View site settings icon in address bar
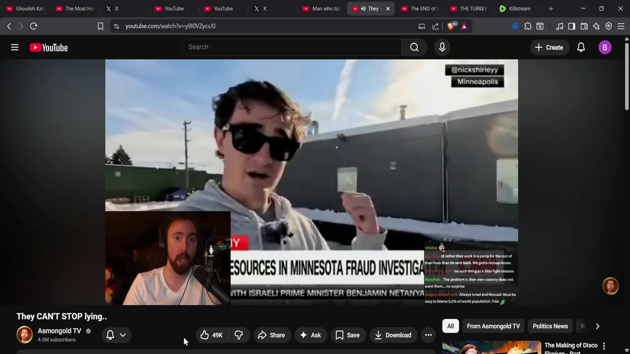This screenshot has width=630, height=354. click(x=116, y=26)
